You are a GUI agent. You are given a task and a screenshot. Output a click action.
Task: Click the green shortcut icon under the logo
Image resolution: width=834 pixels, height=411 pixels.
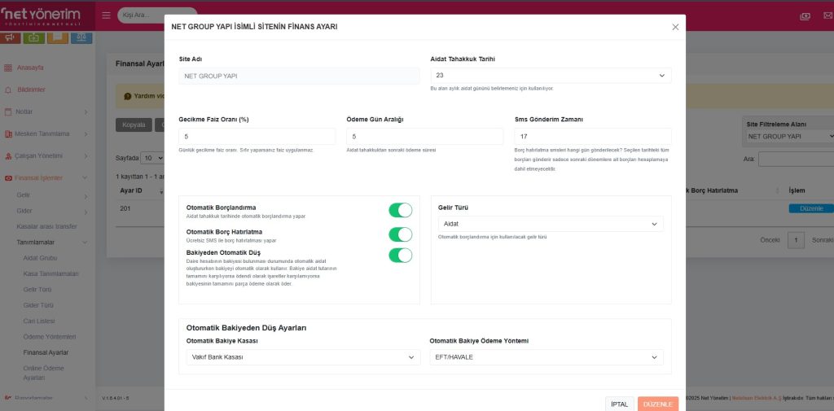point(34,37)
